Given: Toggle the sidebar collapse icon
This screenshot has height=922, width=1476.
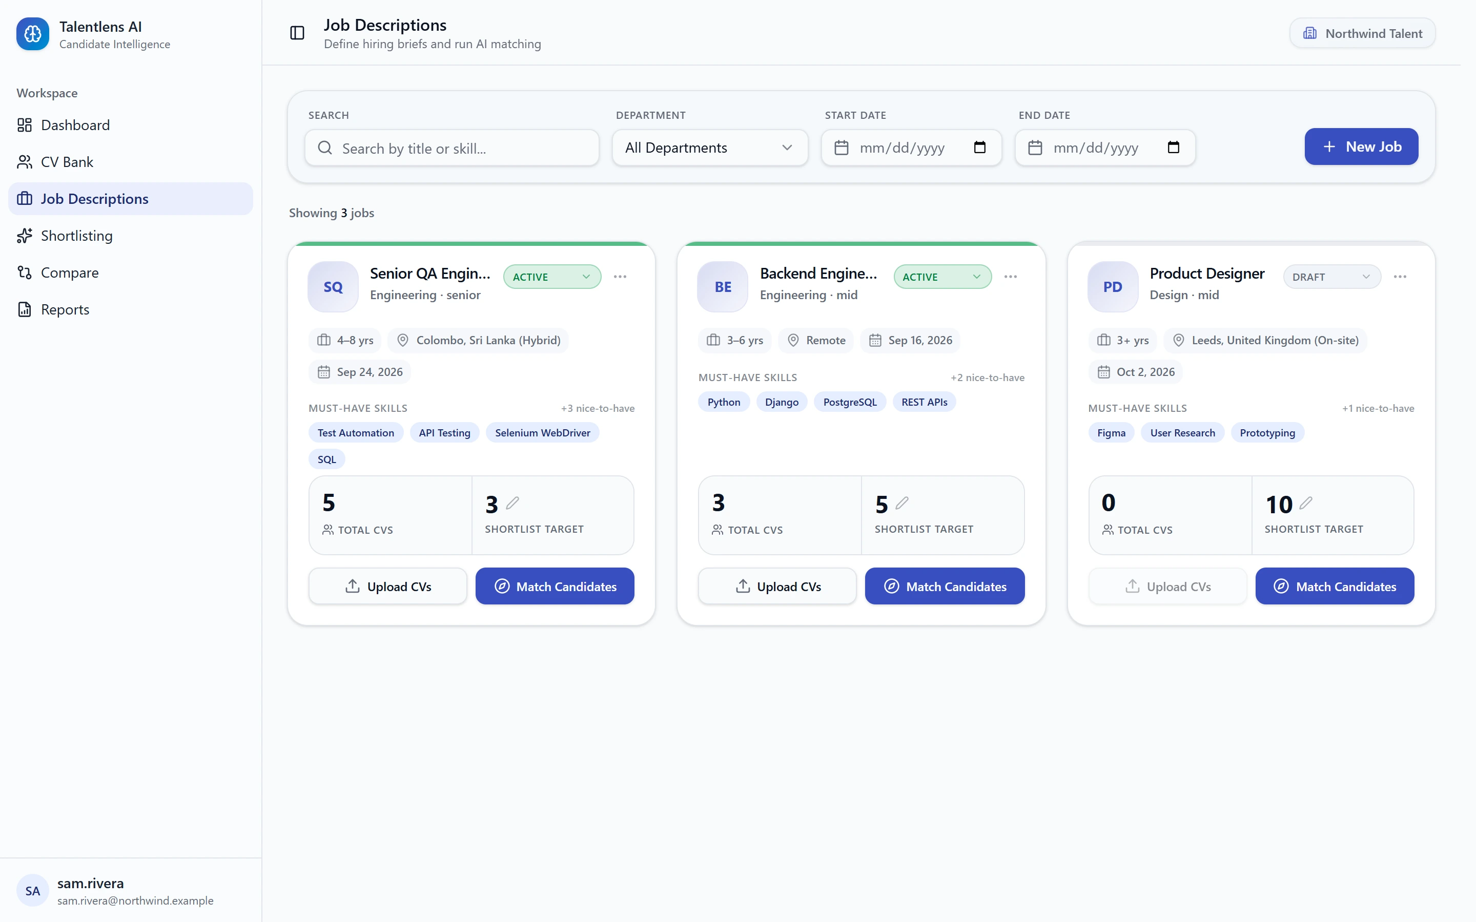Looking at the screenshot, I should [297, 33].
